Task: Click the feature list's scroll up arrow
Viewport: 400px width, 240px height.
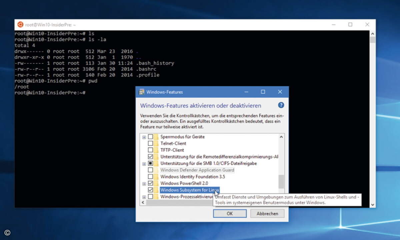Action: tap(281, 137)
